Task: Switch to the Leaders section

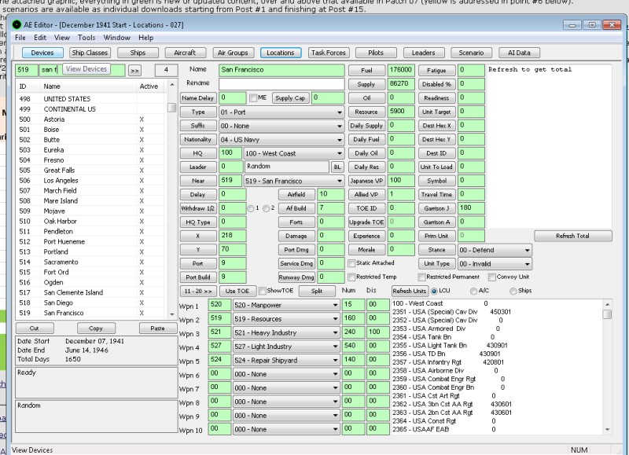Action: coord(423,53)
